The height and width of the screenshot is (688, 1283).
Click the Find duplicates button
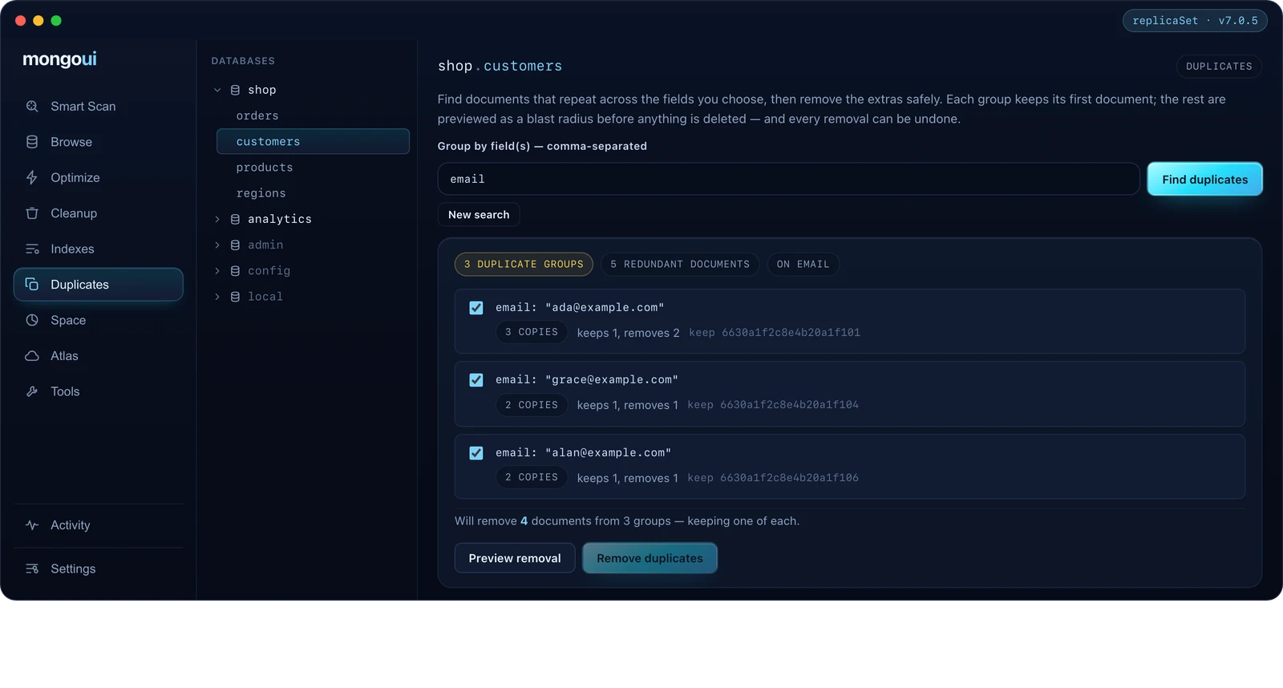pos(1204,179)
